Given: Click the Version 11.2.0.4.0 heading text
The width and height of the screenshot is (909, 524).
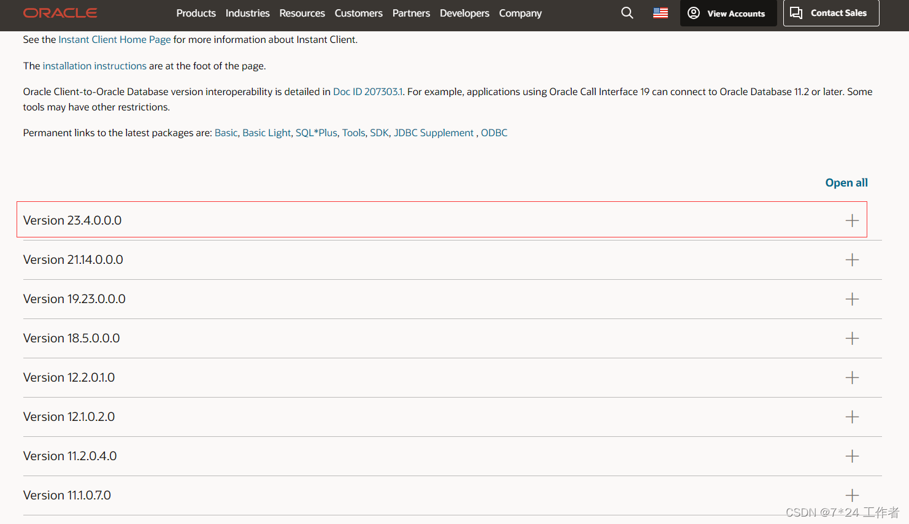Looking at the screenshot, I should tap(70, 456).
